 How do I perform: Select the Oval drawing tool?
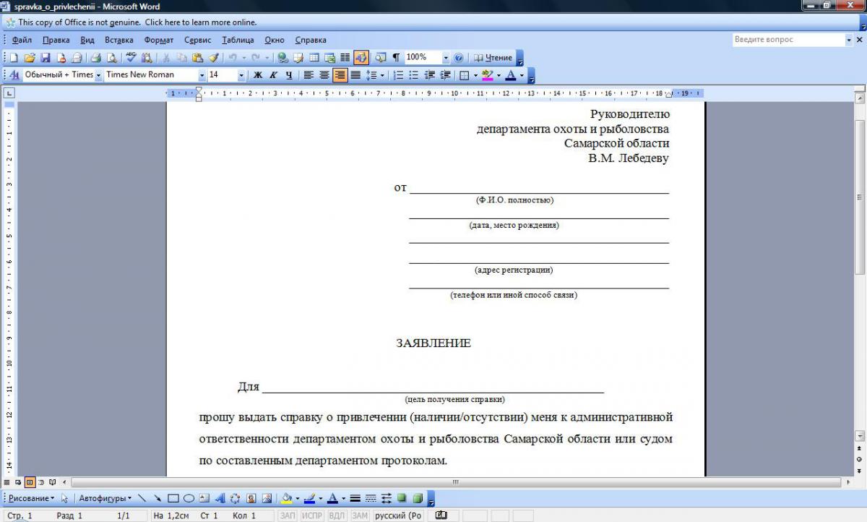coord(189,498)
